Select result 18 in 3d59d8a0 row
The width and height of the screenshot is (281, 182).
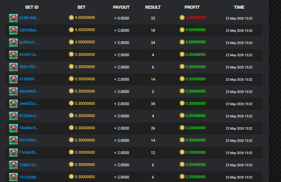[153, 30]
